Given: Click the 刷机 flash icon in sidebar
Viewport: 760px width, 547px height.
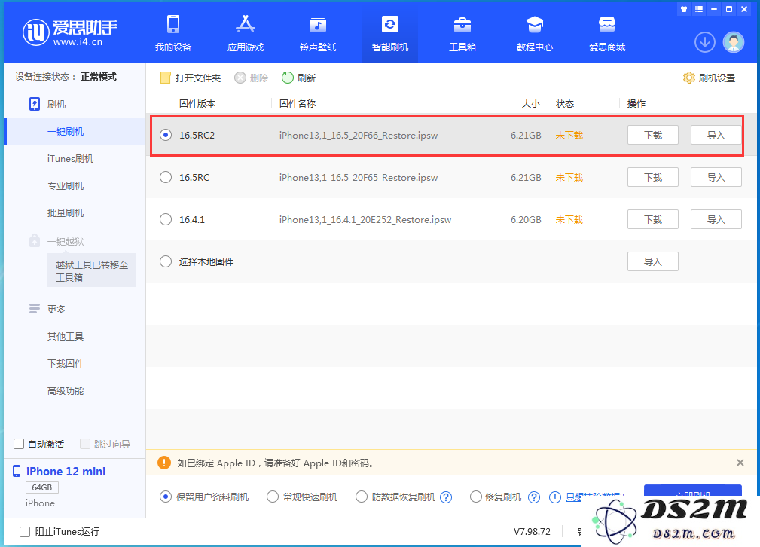Looking at the screenshot, I should 35,104.
